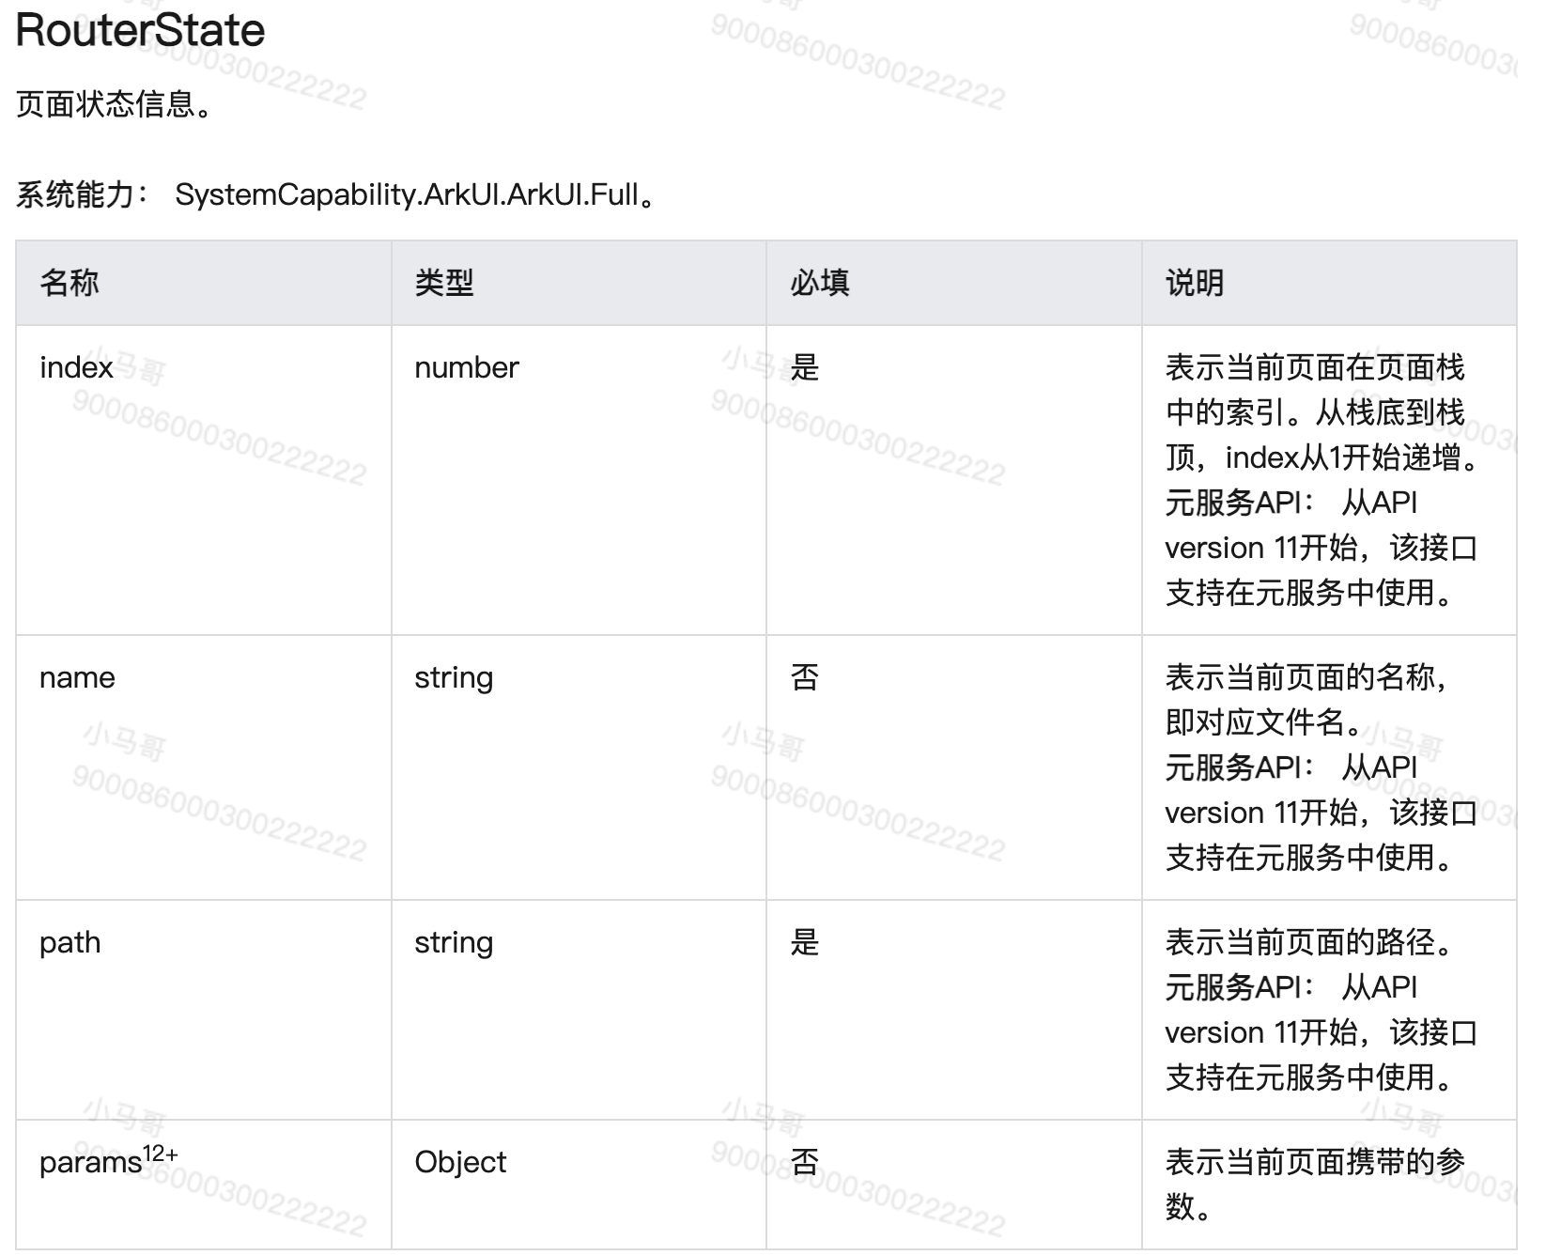The image size is (1561, 1255).
Task: Click '否' in the params row
Action: 805,1162
